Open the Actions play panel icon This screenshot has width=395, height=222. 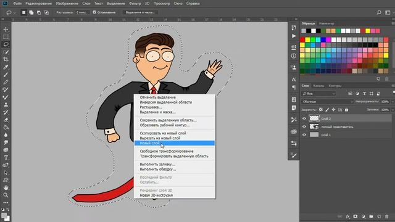[x=294, y=36]
